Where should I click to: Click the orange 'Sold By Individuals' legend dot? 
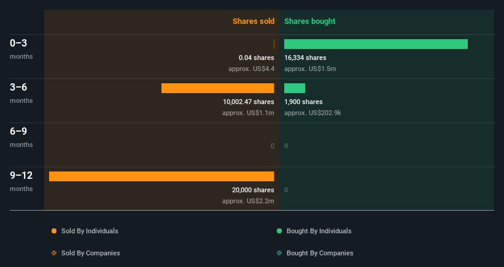[x=54, y=231]
